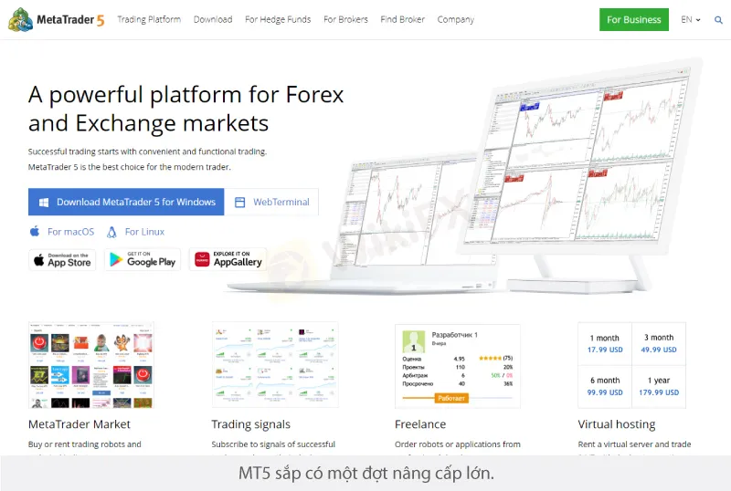Open the search magnifier icon
This screenshot has width=731, height=491.
(718, 20)
